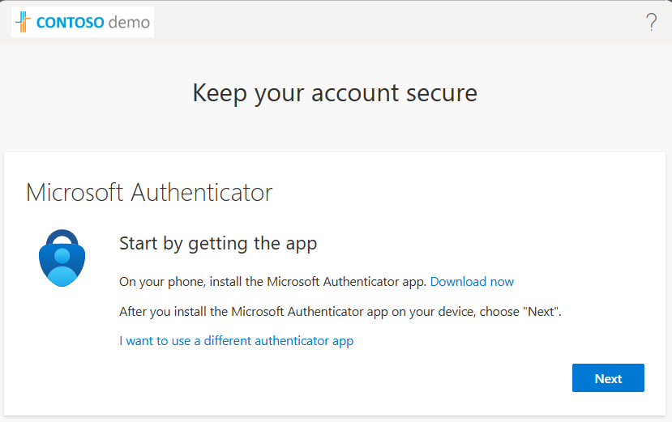
Task: Click the "After you install" instruction sentence
Action: click(x=340, y=312)
